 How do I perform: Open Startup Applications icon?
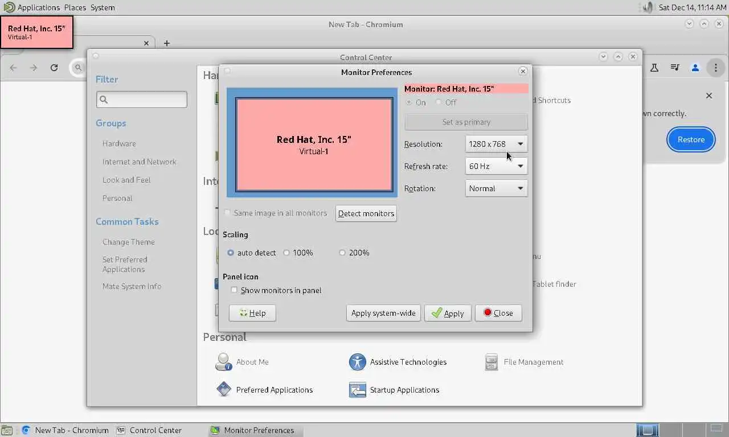click(x=394, y=390)
